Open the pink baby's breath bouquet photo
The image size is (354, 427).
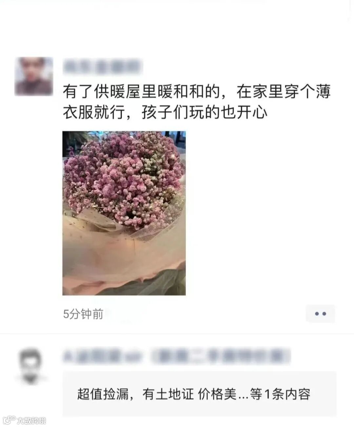tap(124, 213)
